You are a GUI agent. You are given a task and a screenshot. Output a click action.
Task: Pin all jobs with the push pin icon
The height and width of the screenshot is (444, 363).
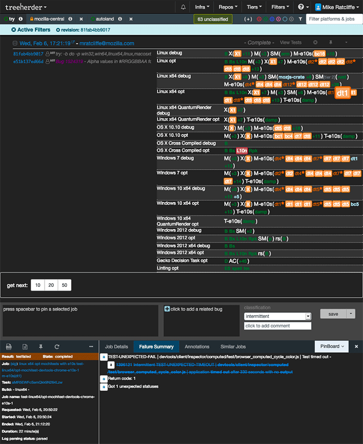[x=330, y=43]
